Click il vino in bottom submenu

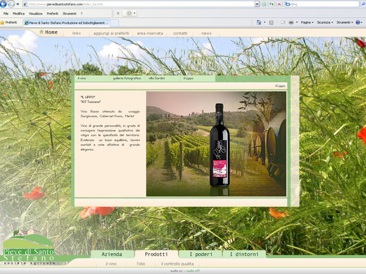[x=111, y=264]
